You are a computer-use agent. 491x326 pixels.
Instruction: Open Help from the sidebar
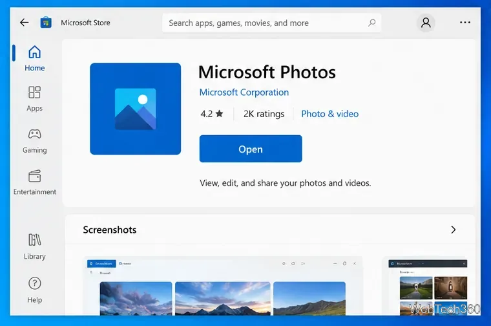coord(34,290)
